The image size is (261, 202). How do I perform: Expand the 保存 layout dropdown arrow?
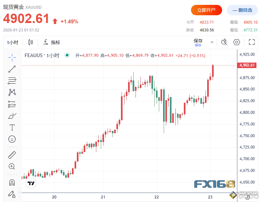[x=212, y=42]
